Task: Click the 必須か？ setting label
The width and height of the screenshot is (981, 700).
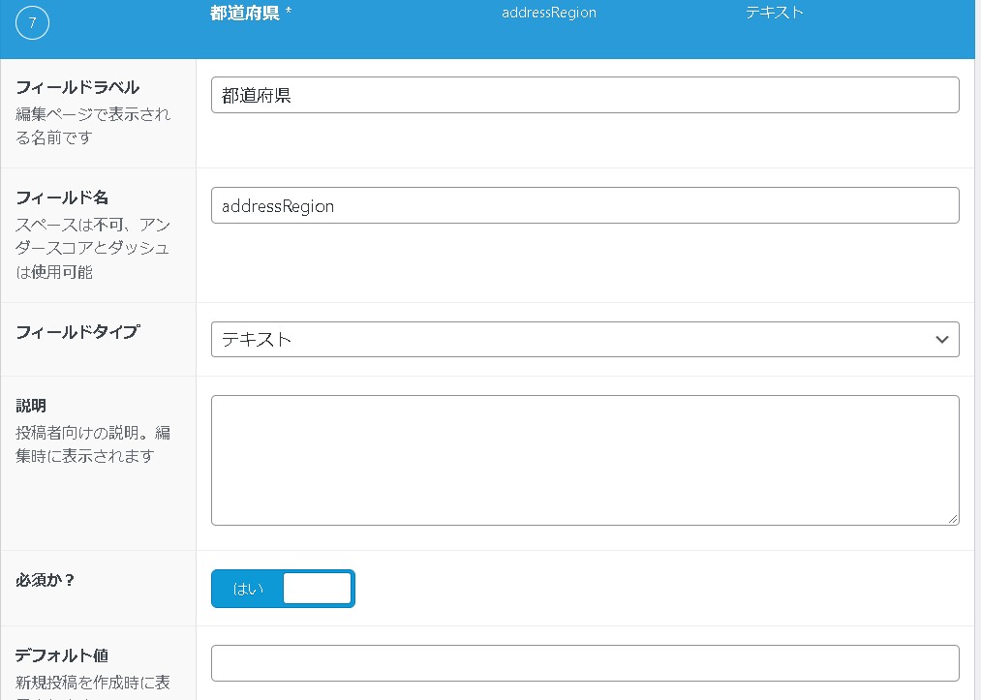Action: click(46, 580)
